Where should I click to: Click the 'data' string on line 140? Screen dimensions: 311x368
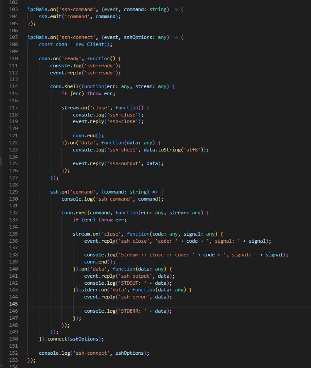pos(98,269)
